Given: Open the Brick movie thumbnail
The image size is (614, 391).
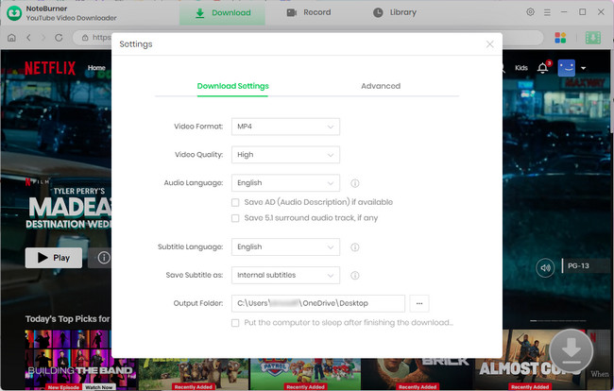Looking at the screenshot, I should (418, 374).
